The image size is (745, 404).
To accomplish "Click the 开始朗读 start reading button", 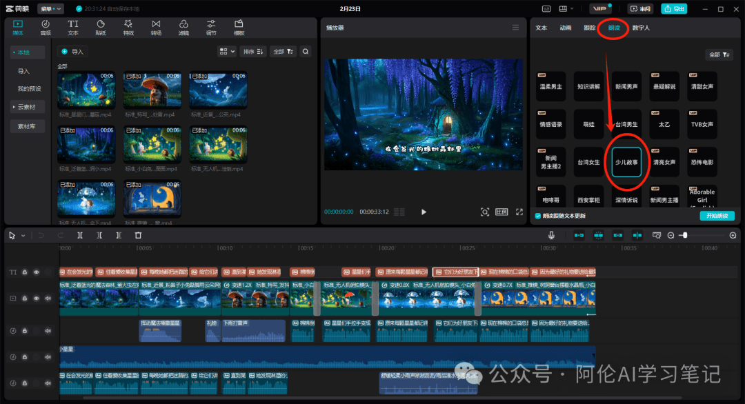I will [x=717, y=216].
